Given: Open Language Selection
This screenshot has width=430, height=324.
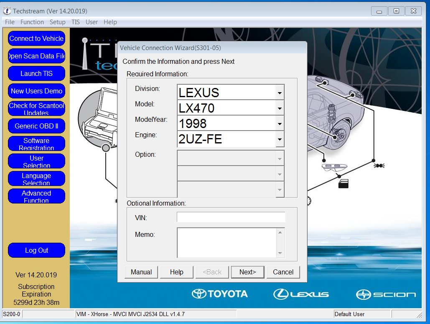Looking at the screenshot, I should click(x=36, y=179).
